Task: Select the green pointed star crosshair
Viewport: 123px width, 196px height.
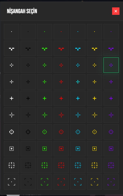Action: click(x=45, y=115)
